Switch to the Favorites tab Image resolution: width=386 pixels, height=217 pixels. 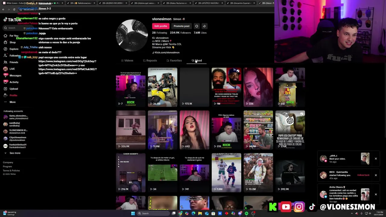coord(174,61)
